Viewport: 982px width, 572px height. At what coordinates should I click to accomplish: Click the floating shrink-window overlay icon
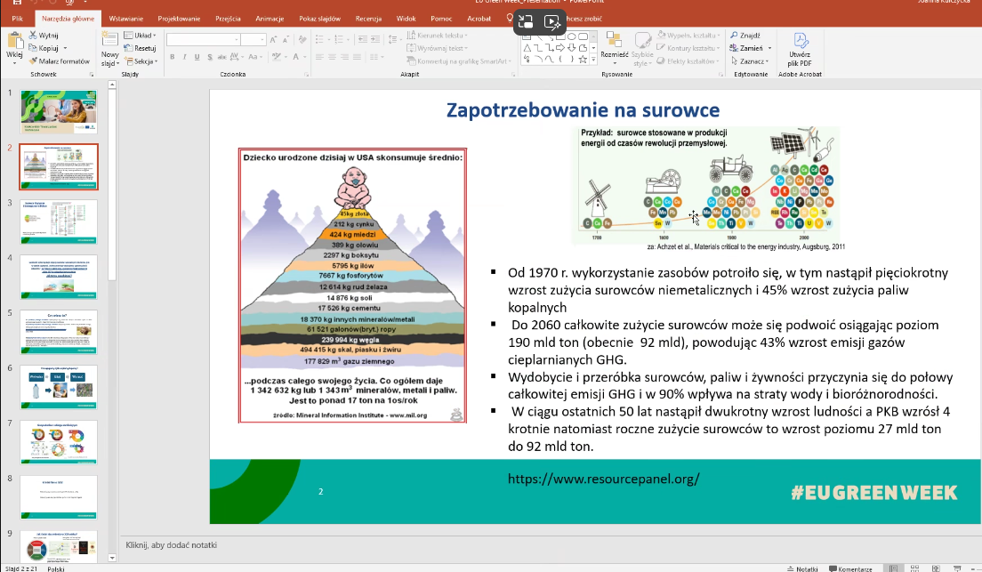526,22
